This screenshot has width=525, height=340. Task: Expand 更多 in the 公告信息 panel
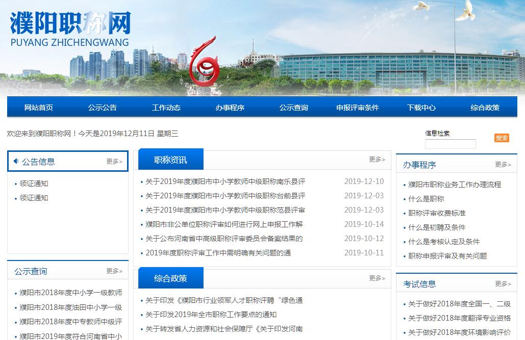[x=114, y=162]
